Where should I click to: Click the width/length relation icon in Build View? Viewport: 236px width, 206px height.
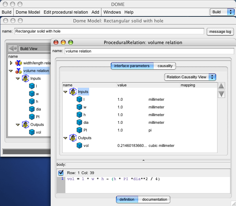coord(19,63)
